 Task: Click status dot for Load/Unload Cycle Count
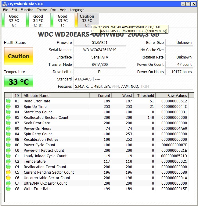(8, 156)
